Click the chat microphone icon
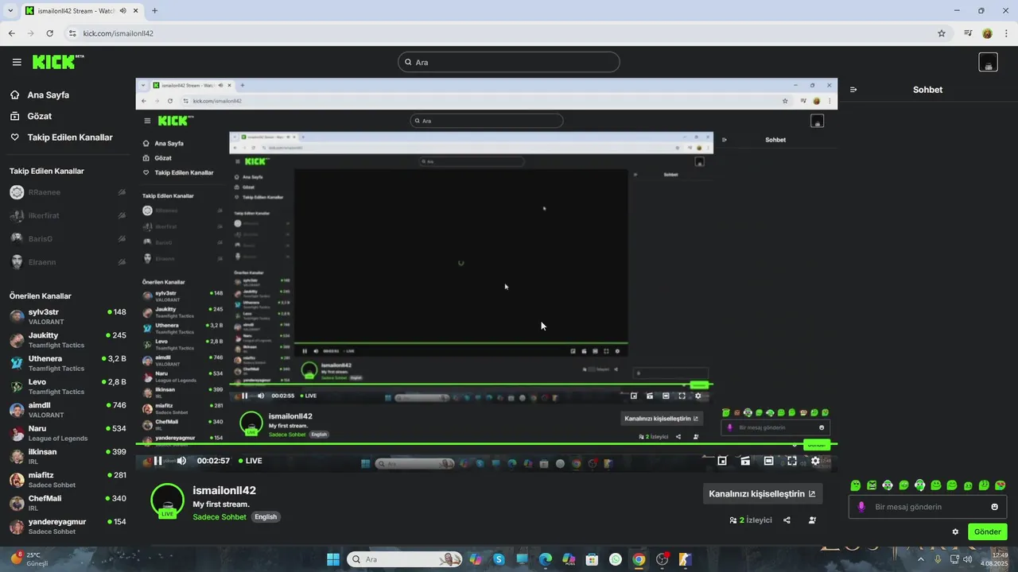 (x=861, y=507)
